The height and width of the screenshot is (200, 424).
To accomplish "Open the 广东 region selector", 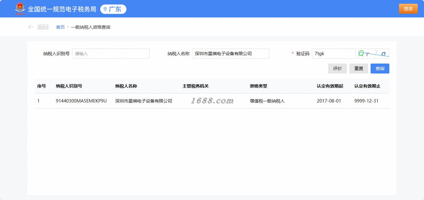I will [x=113, y=9].
